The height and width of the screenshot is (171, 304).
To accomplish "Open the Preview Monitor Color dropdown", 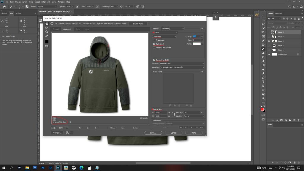I will (182, 64).
